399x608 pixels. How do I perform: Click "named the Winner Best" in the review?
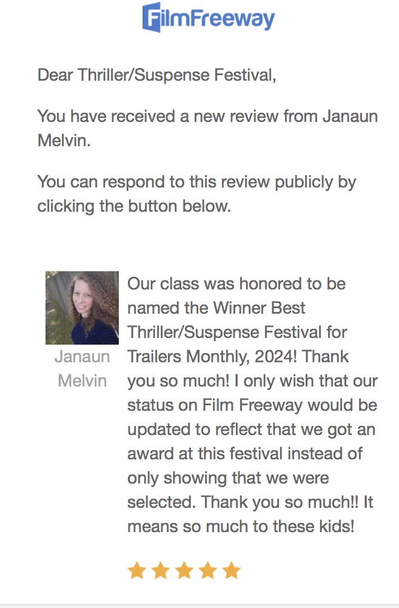(216, 308)
